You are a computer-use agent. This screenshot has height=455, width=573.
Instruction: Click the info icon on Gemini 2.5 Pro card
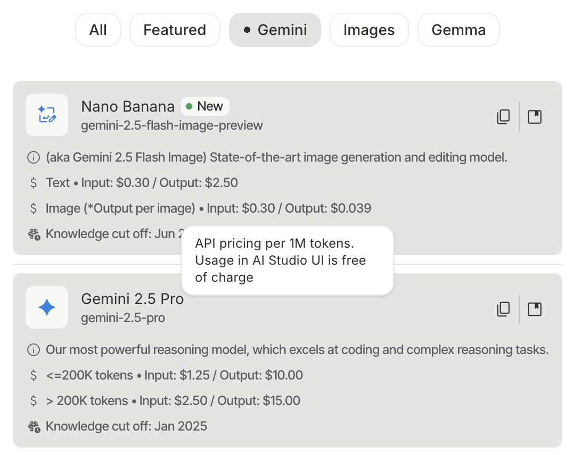tap(34, 350)
